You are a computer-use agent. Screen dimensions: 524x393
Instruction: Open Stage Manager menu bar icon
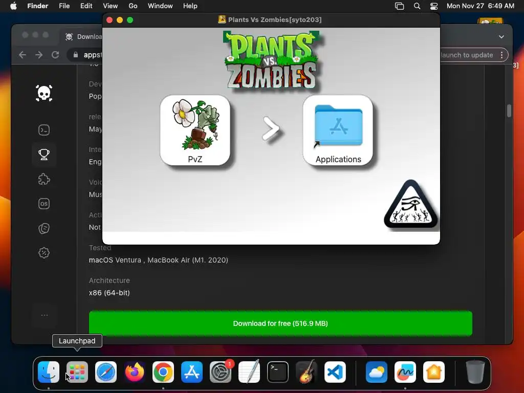[399, 6]
